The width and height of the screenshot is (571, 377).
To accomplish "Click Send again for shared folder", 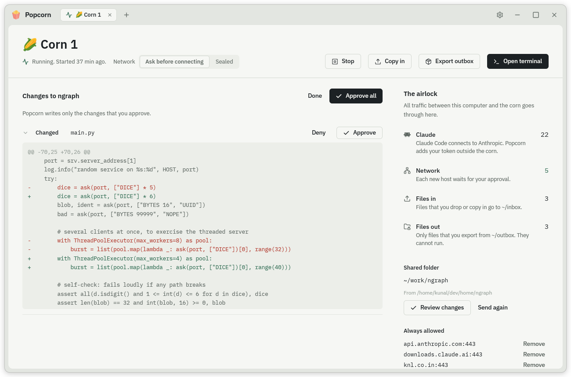I will click(x=493, y=308).
